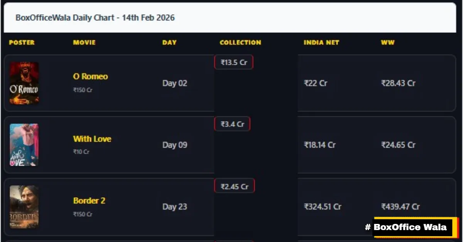This screenshot has width=463, height=242.
Task: Click the ₹3.4 Cr collection badge
Action: 232,124
